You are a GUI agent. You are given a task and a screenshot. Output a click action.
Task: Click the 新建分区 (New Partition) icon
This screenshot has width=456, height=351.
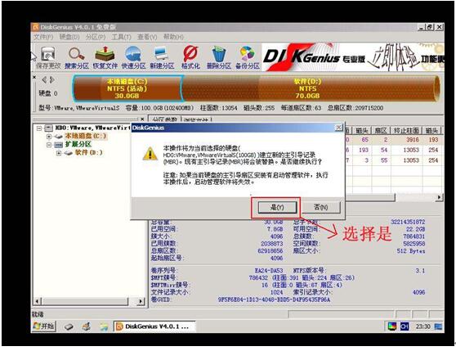click(x=162, y=57)
